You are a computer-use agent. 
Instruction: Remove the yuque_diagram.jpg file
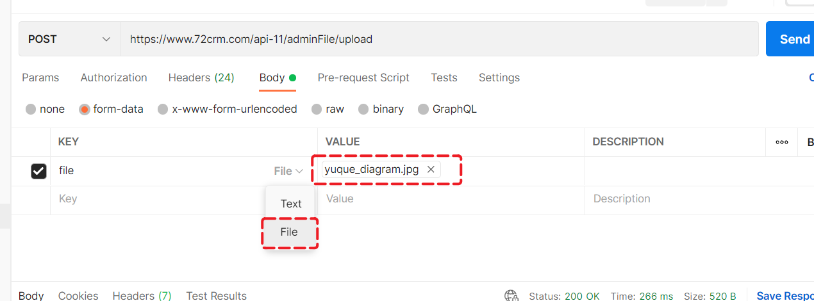coord(431,170)
